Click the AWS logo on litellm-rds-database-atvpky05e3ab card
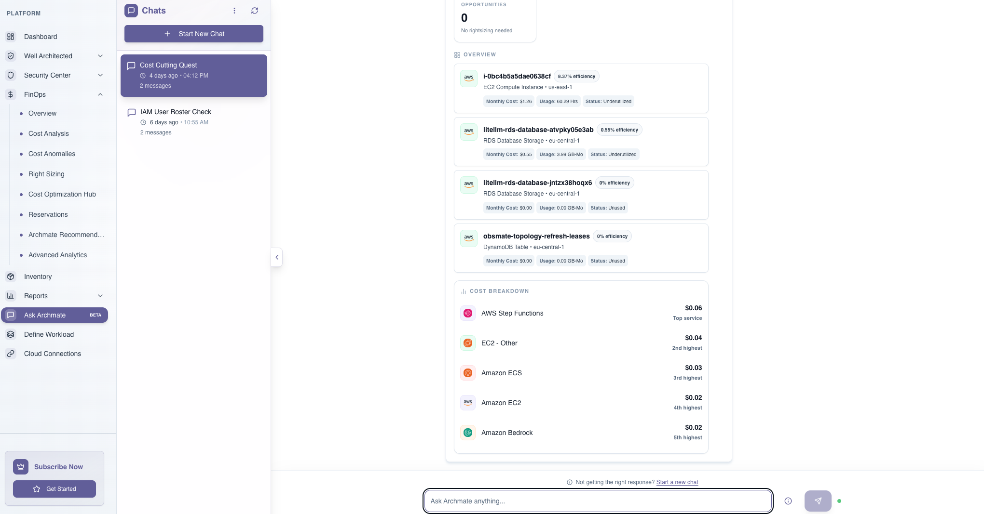The height and width of the screenshot is (514, 984). point(469,132)
